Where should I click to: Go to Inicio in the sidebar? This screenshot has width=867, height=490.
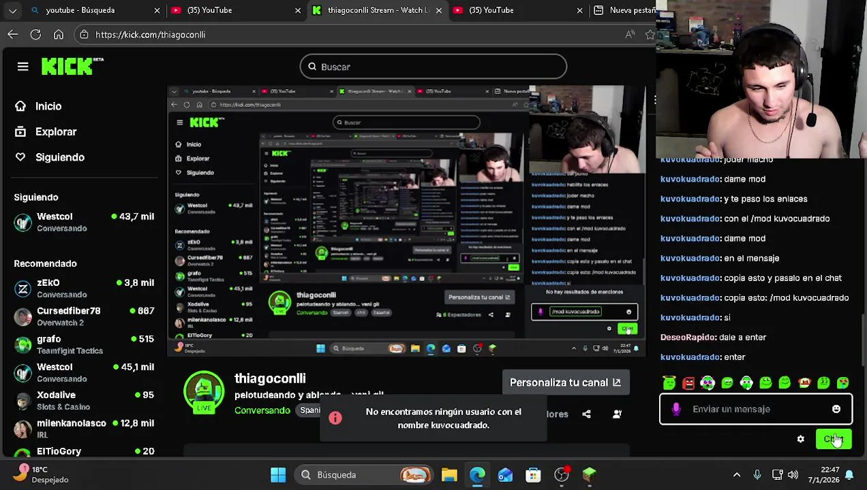(x=39, y=106)
